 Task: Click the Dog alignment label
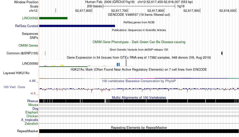(35, 109)
